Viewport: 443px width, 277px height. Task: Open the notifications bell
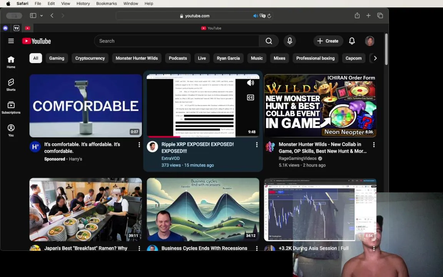[x=352, y=41]
